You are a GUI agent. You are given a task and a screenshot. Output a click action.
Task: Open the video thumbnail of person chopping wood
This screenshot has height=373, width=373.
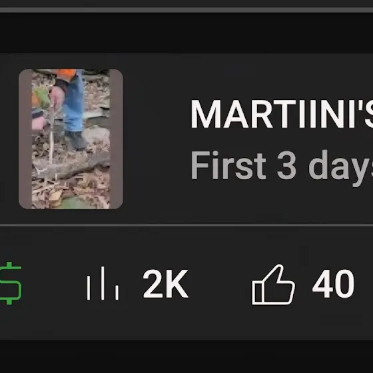[x=71, y=139]
